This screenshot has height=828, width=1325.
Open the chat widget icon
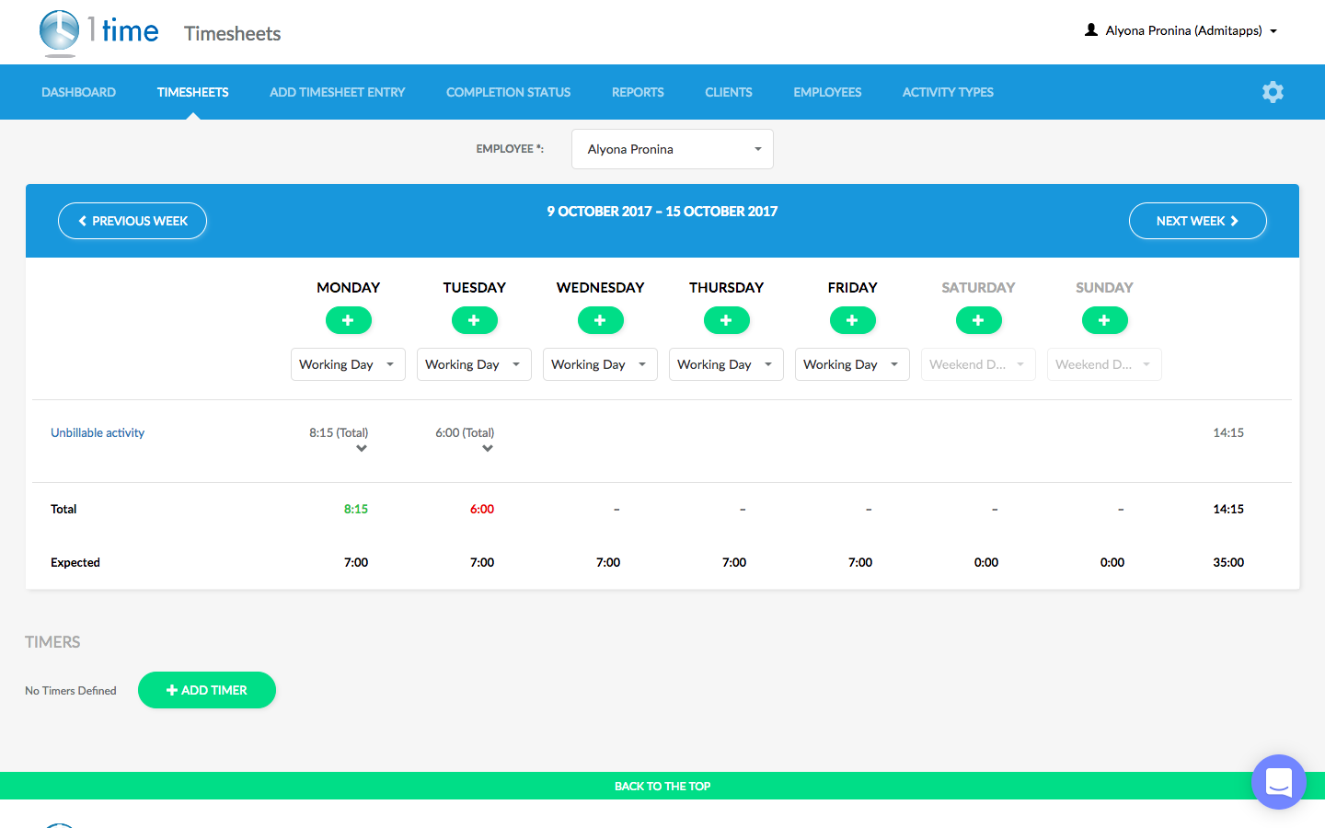(1278, 782)
